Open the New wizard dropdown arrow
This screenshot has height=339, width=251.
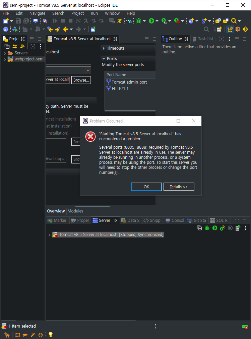click(x=12, y=21)
